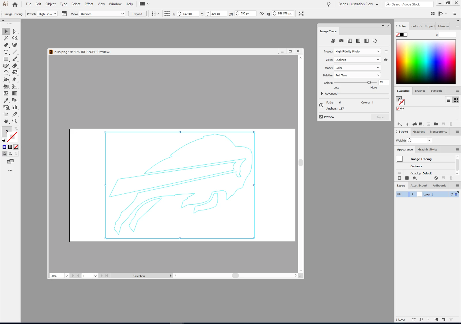The width and height of the screenshot is (461, 324).
Task: Toggle Opacity visibility in Appearance panel
Action: click(399, 173)
